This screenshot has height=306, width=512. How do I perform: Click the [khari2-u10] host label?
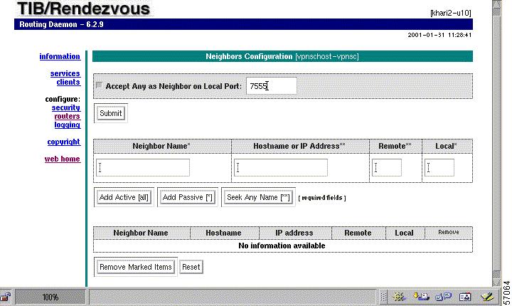[x=451, y=13]
